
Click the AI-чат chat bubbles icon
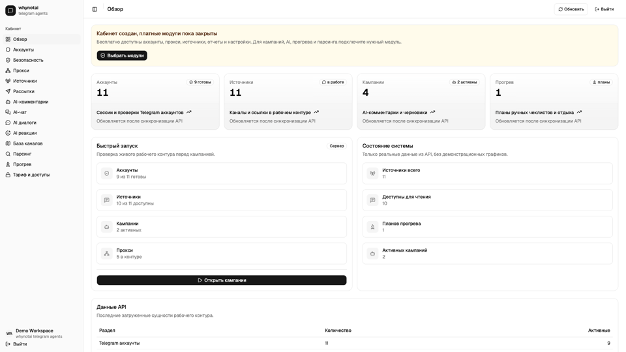8,112
